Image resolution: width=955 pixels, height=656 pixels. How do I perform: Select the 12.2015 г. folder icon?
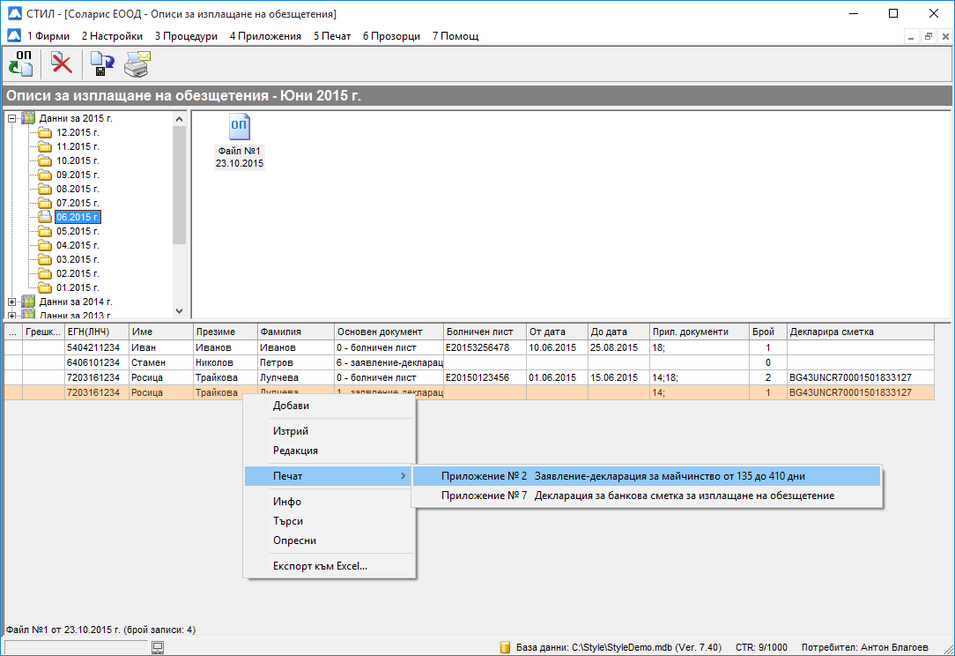(x=45, y=132)
